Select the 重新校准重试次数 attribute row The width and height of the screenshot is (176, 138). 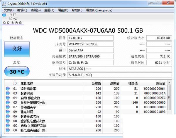[64, 121]
